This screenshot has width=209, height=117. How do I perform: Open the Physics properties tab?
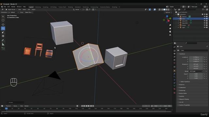coord(174,80)
